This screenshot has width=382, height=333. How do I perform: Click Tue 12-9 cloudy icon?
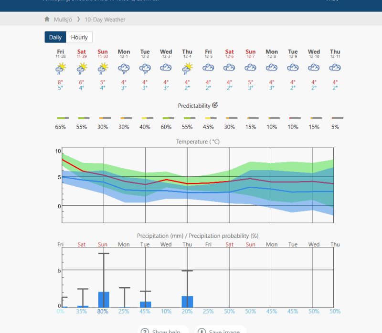point(293,68)
